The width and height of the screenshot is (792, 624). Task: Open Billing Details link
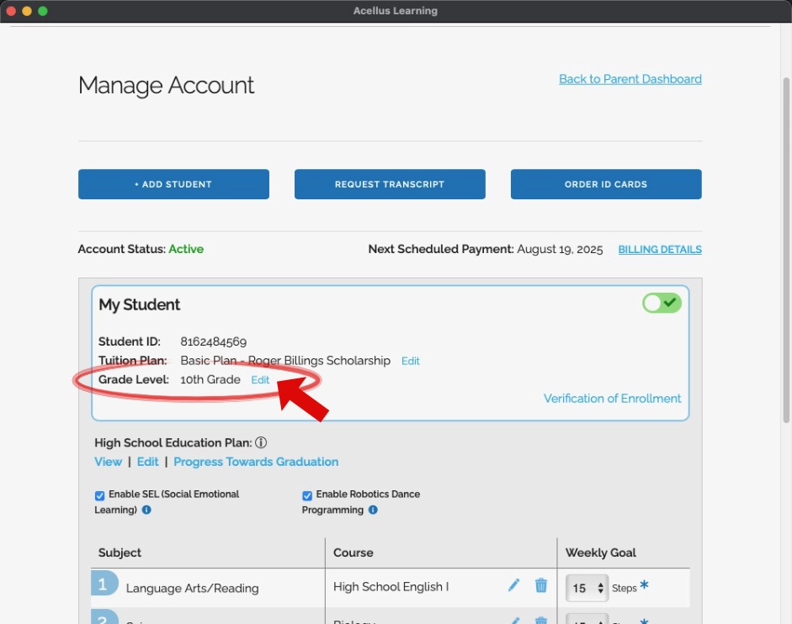click(x=660, y=250)
